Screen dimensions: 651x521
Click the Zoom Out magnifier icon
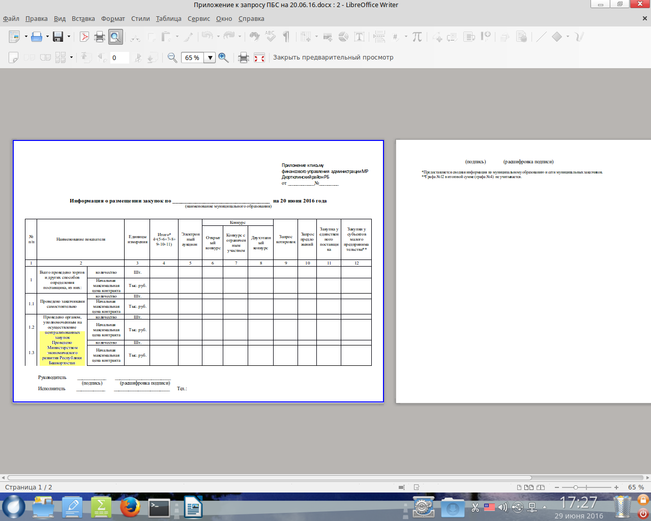pyautogui.click(x=172, y=57)
